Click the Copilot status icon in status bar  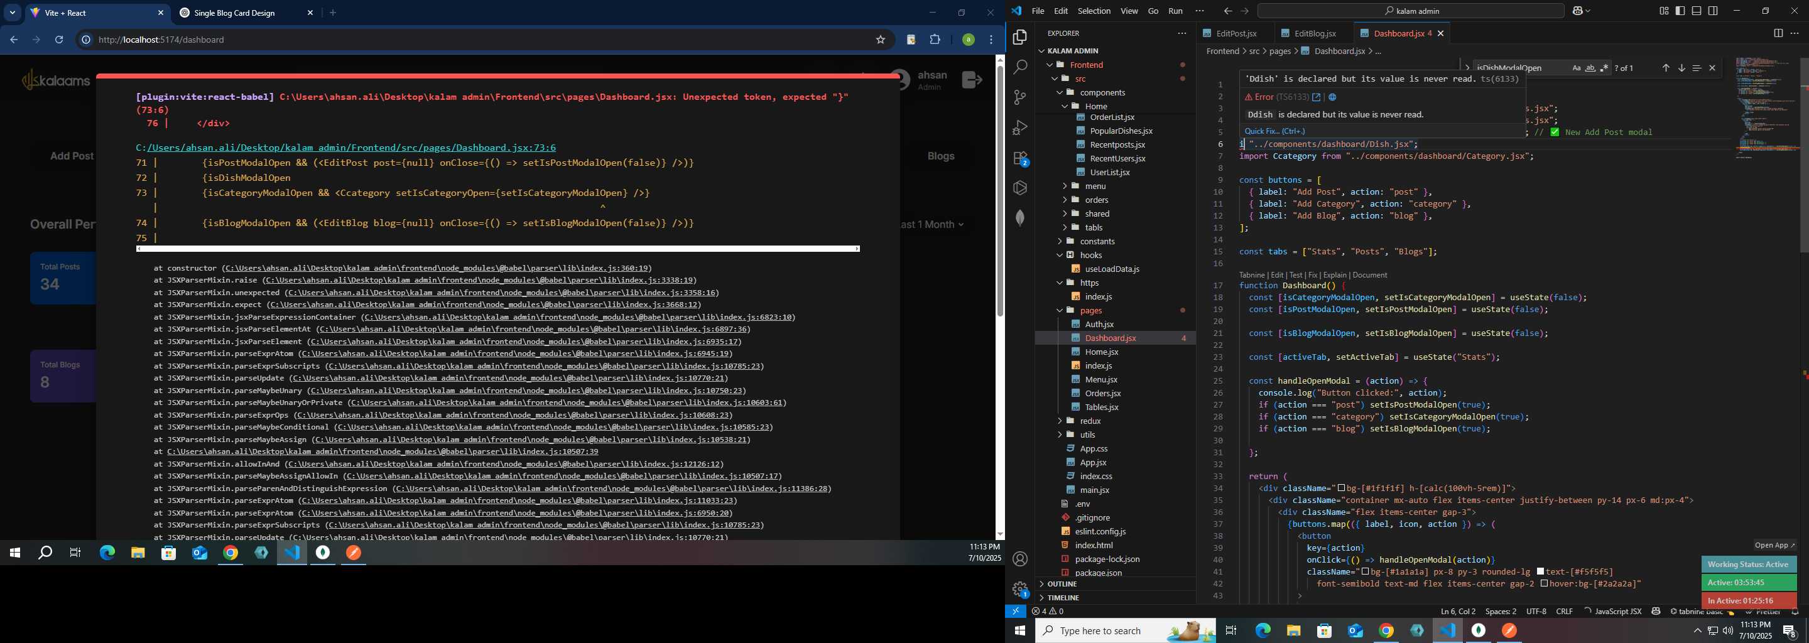point(1656,612)
